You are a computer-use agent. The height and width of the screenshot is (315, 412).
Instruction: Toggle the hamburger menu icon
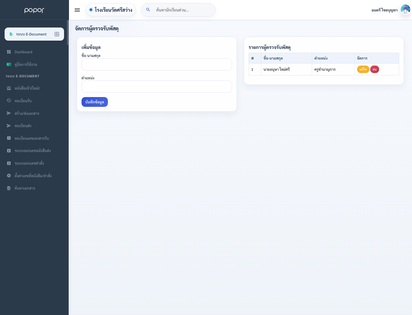[x=77, y=10]
